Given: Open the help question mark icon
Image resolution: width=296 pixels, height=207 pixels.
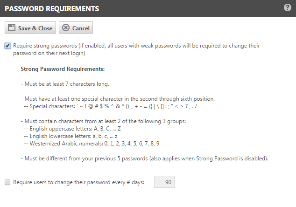Looking at the screenshot, I should coord(288,8).
